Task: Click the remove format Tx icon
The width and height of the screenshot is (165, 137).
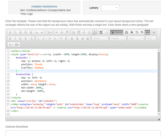Action: (32, 39)
